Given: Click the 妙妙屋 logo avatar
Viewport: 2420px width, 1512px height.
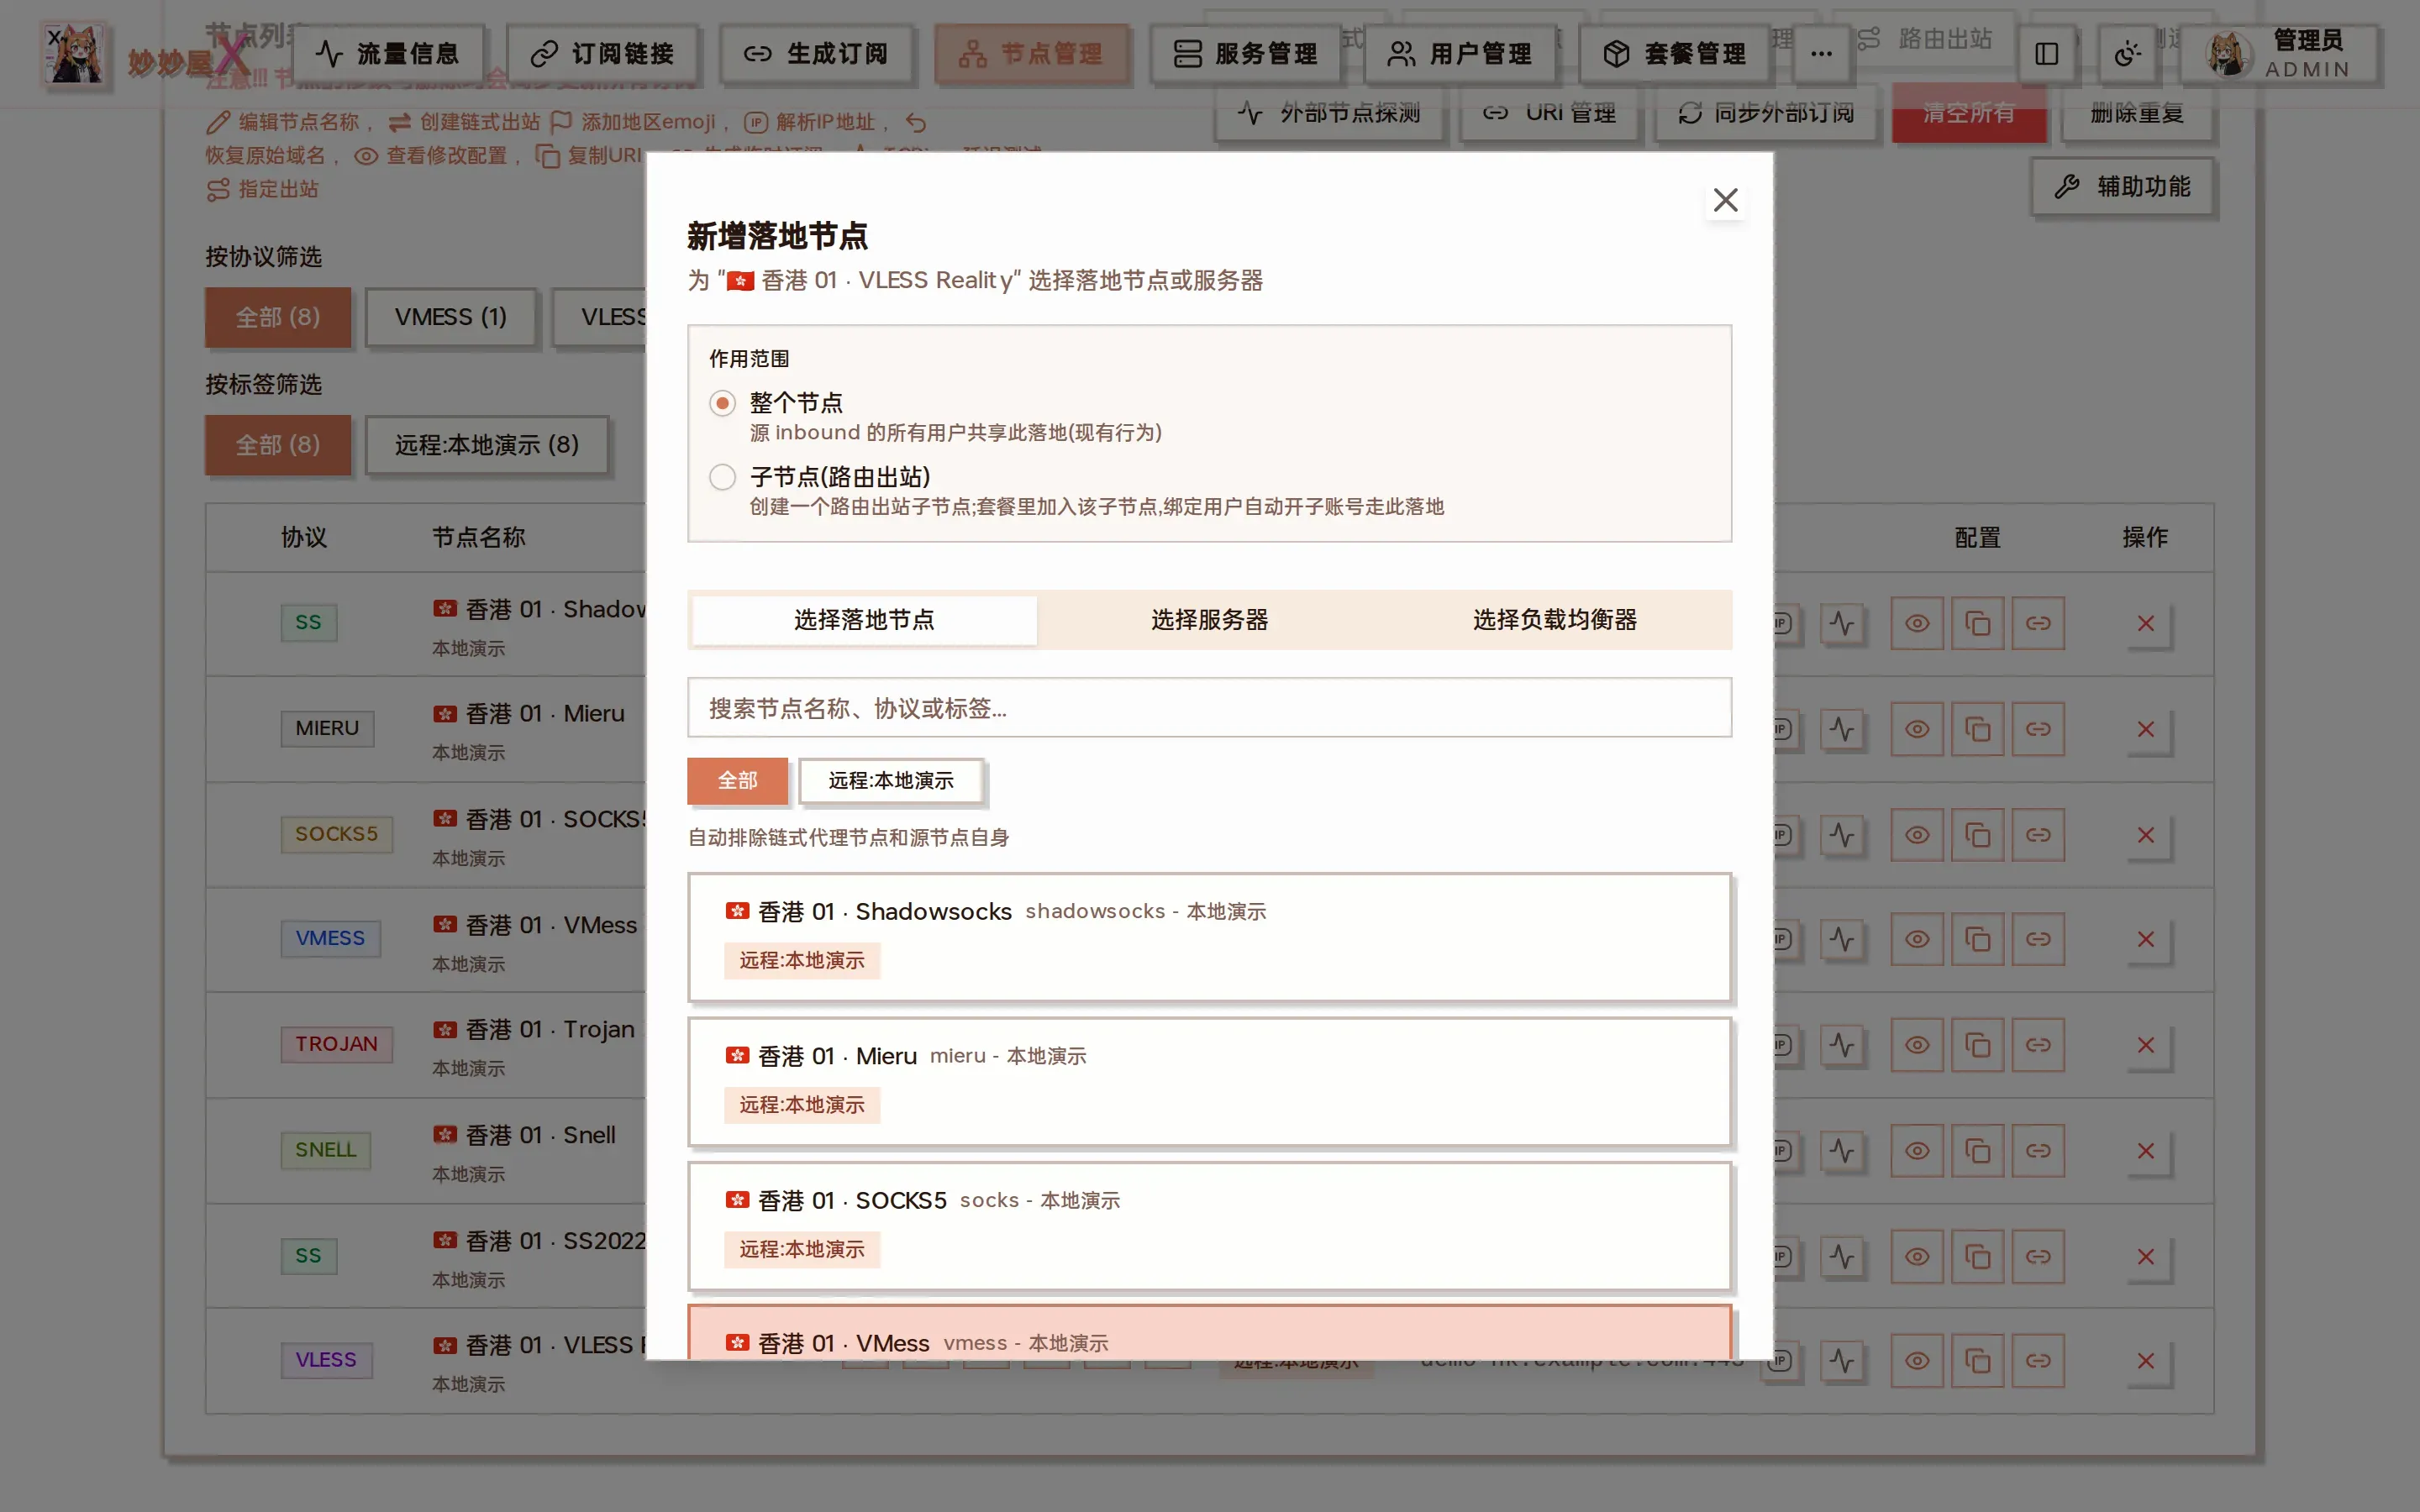Looking at the screenshot, I should tap(74, 53).
